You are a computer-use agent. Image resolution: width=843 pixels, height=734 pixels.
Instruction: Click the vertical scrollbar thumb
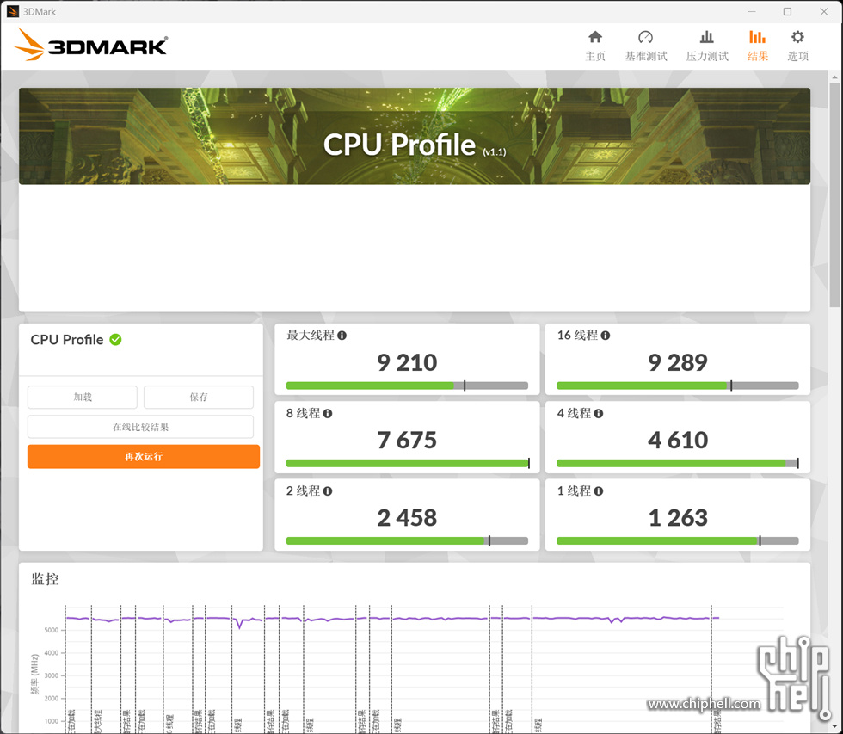click(x=835, y=194)
